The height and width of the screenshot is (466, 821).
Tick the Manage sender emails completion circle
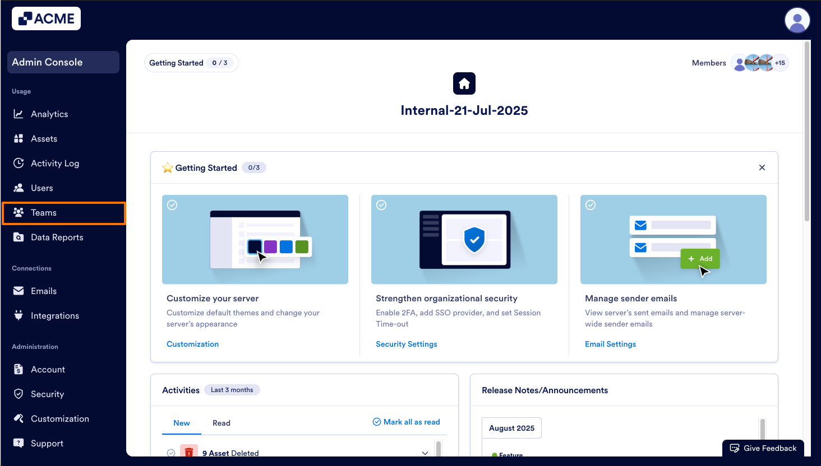[x=591, y=205]
